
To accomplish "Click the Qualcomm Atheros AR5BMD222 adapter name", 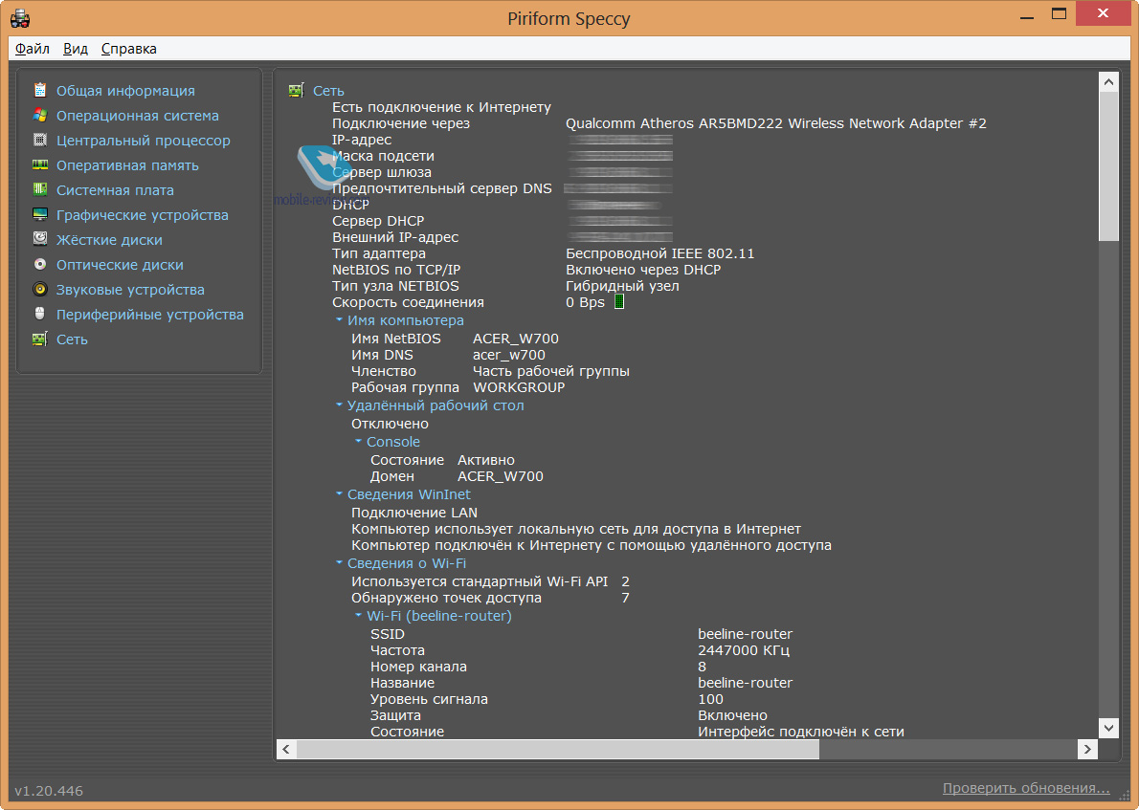I will [x=776, y=123].
